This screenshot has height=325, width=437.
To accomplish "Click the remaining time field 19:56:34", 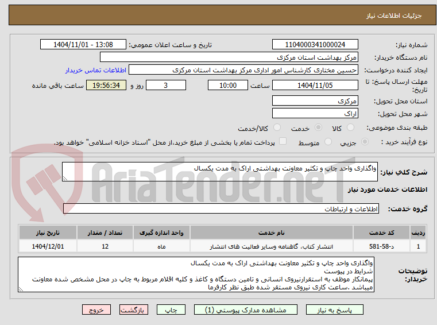I will pos(106,86).
